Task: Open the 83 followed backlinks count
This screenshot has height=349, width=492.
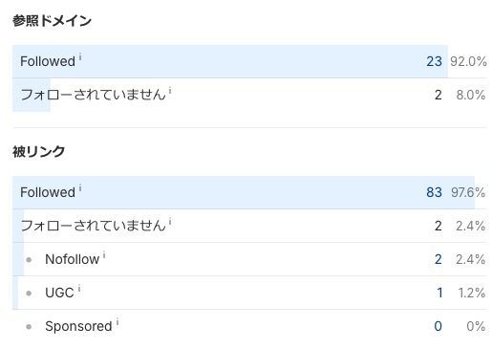Action: [434, 192]
